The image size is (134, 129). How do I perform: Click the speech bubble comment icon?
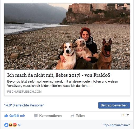pos(36,116)
